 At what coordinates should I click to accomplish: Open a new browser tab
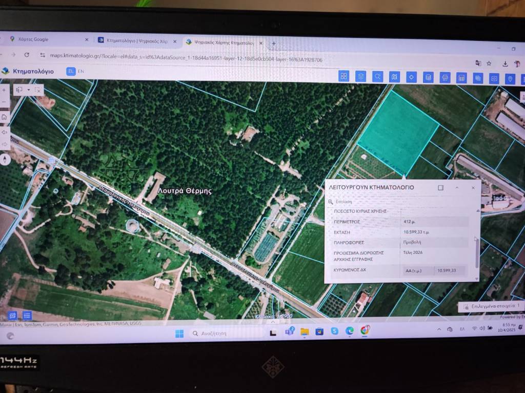[x=274, y=43]
